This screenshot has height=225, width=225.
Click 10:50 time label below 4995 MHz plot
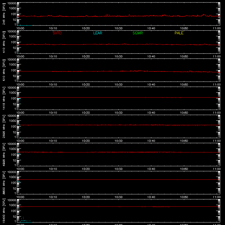point(184,169)
